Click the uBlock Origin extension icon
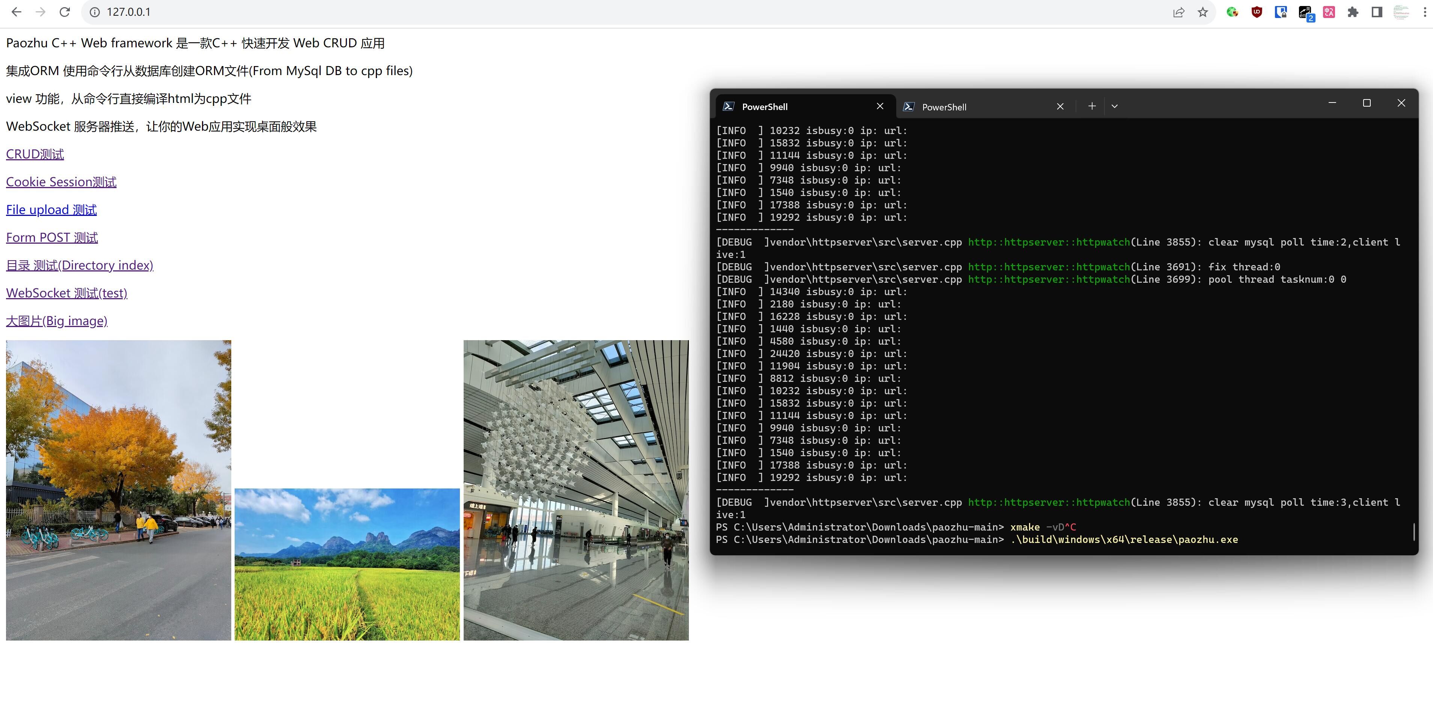The width and height of the screenshot is (1433, 710). coord(1256,12)
